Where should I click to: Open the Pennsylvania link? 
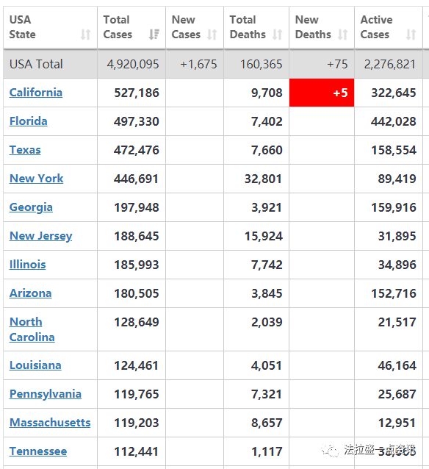tap(46, 394)
